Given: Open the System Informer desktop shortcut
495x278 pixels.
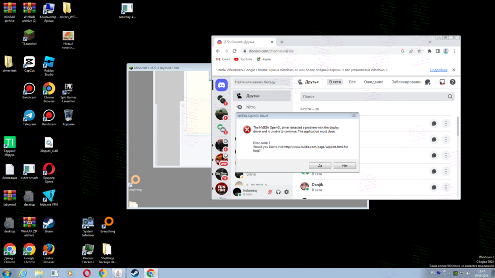Looking at the screenshot, I should pyautogui.click(x=88, y=227).
